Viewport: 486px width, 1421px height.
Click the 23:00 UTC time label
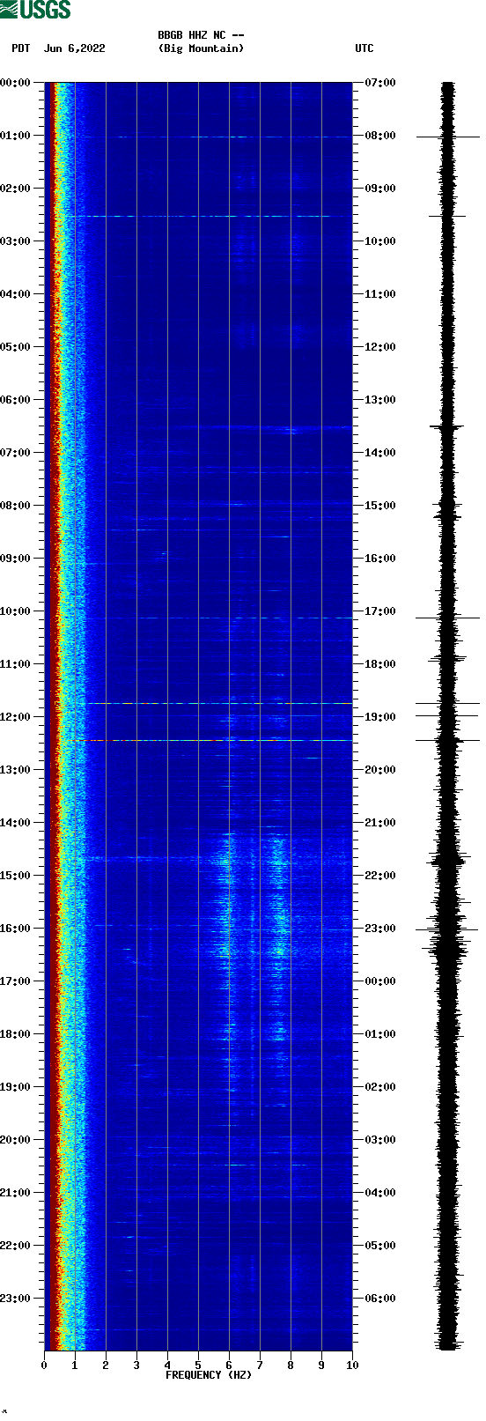380,929
